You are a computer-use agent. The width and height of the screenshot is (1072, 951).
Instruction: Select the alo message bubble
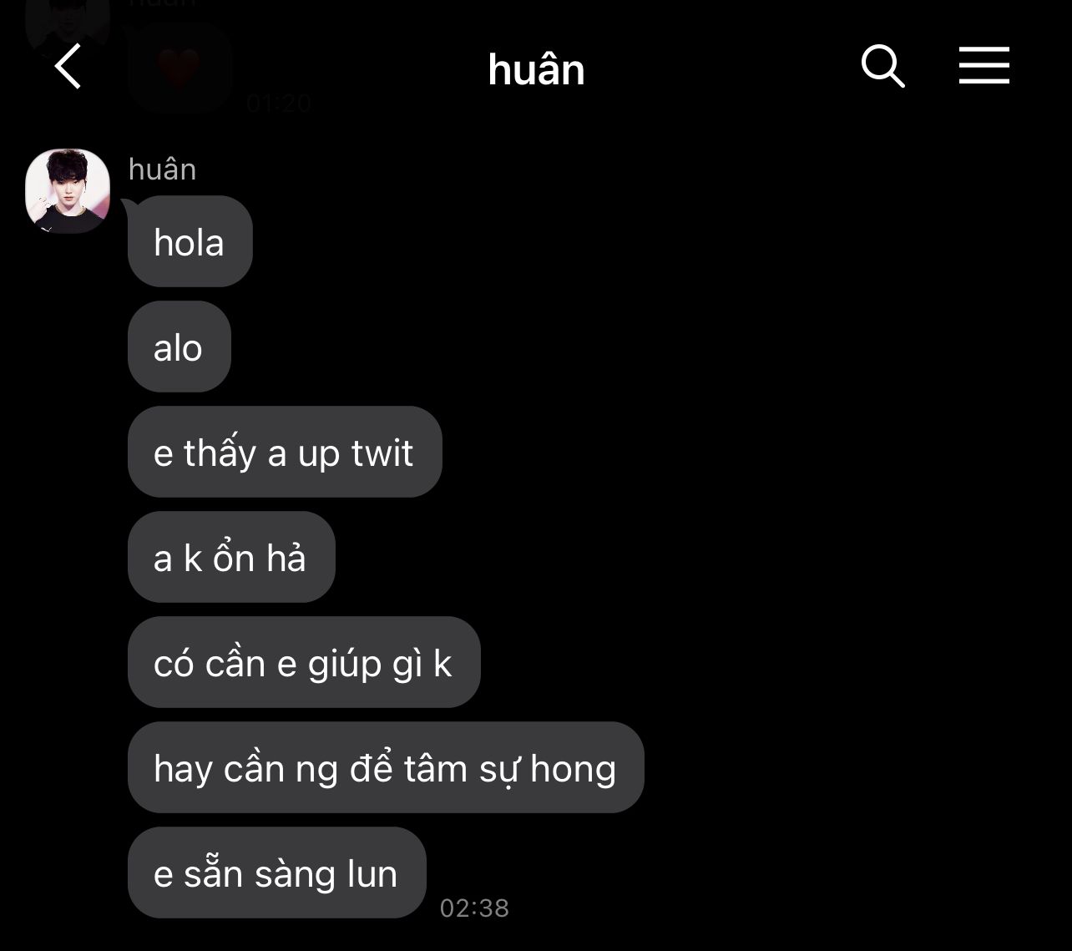point(179,347)
